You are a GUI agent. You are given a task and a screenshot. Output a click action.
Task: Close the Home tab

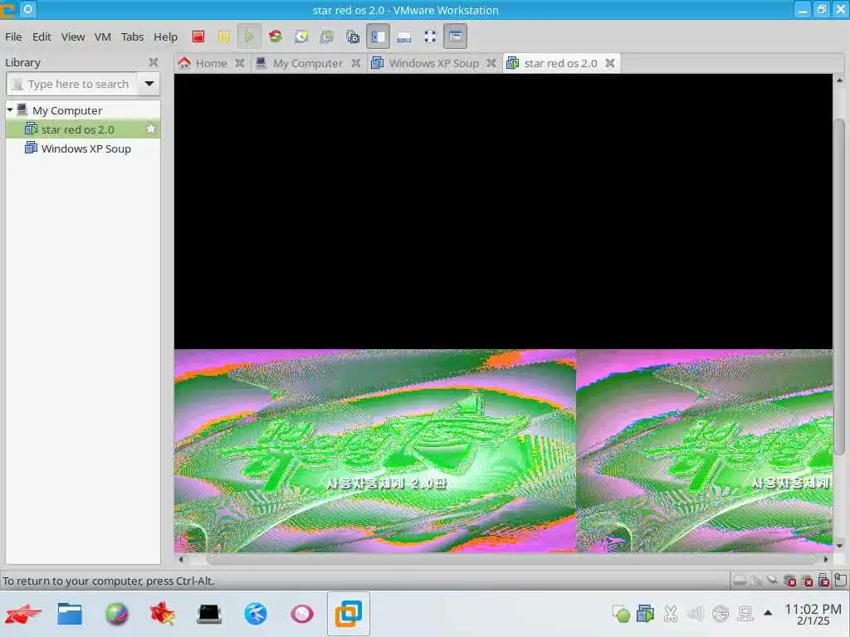pos(240,63)
